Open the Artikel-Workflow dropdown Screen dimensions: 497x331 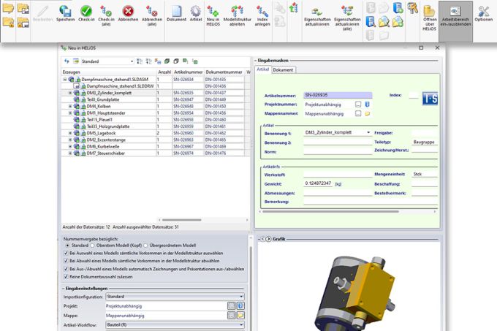point(173,324)
